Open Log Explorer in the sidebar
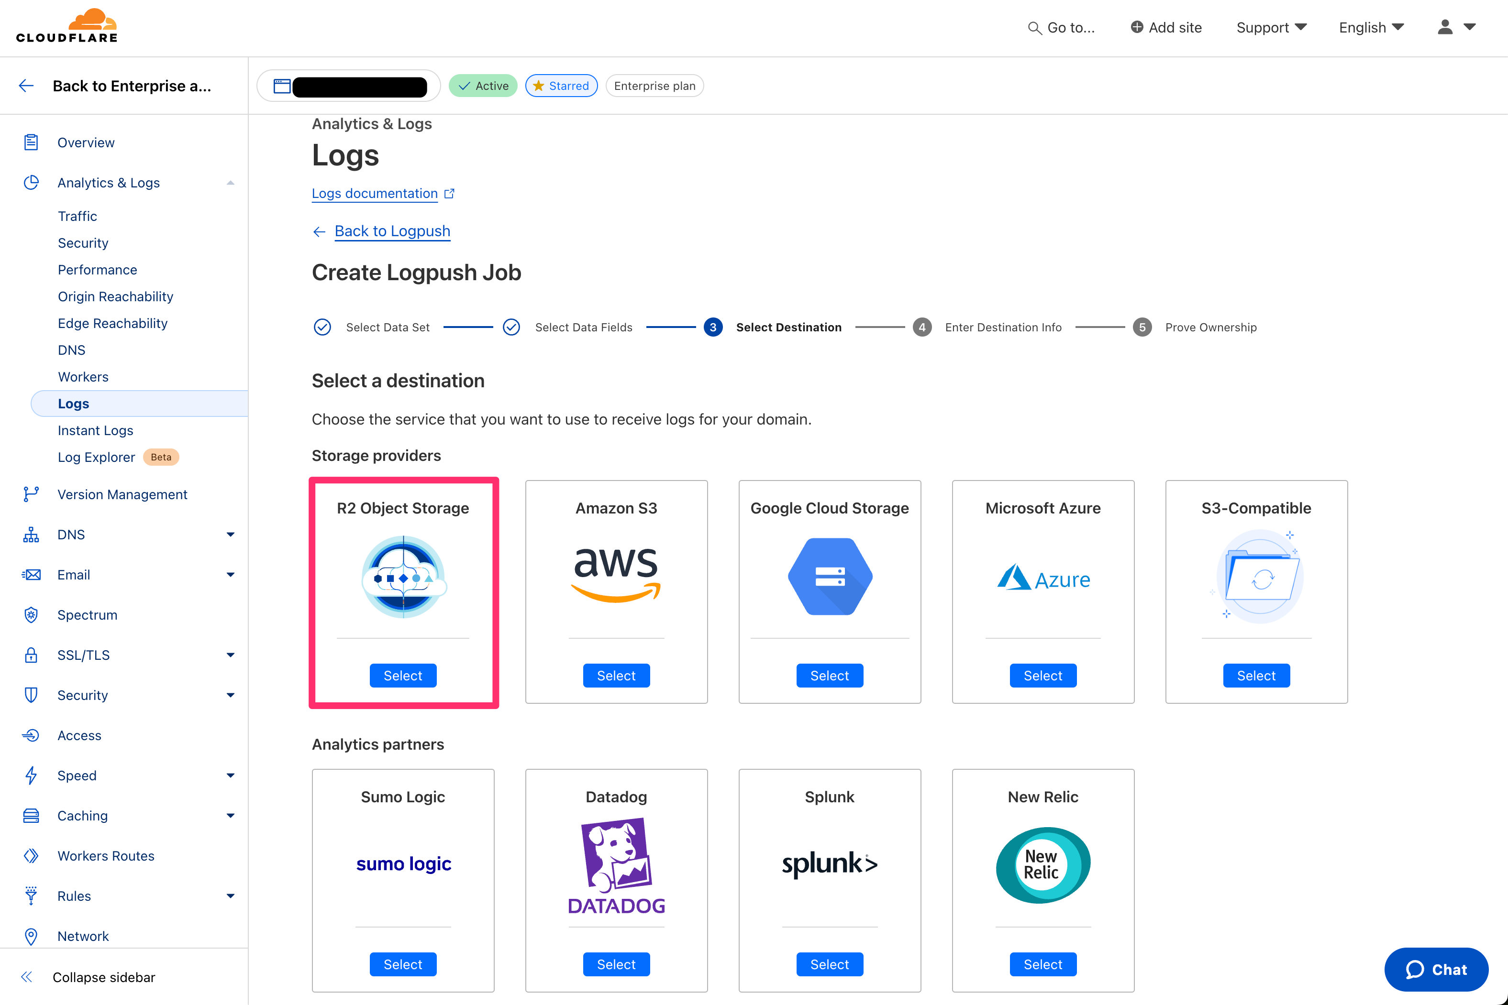 coord(96,457)
